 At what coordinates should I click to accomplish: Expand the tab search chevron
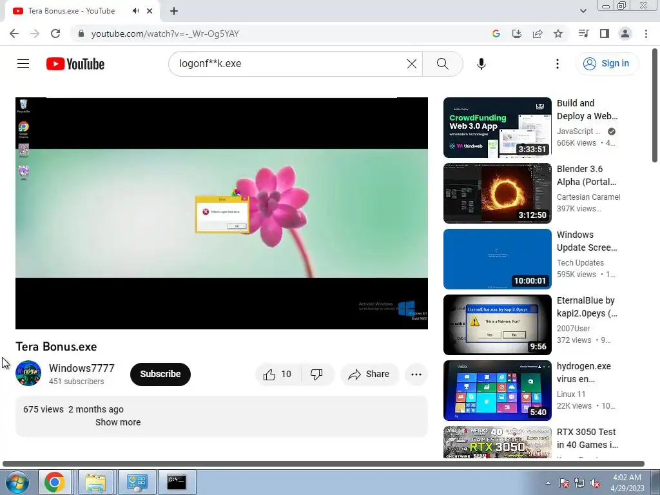pos(583,11)
